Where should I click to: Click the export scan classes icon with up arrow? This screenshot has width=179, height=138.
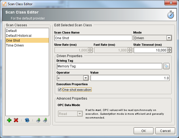tap(39, 120)
